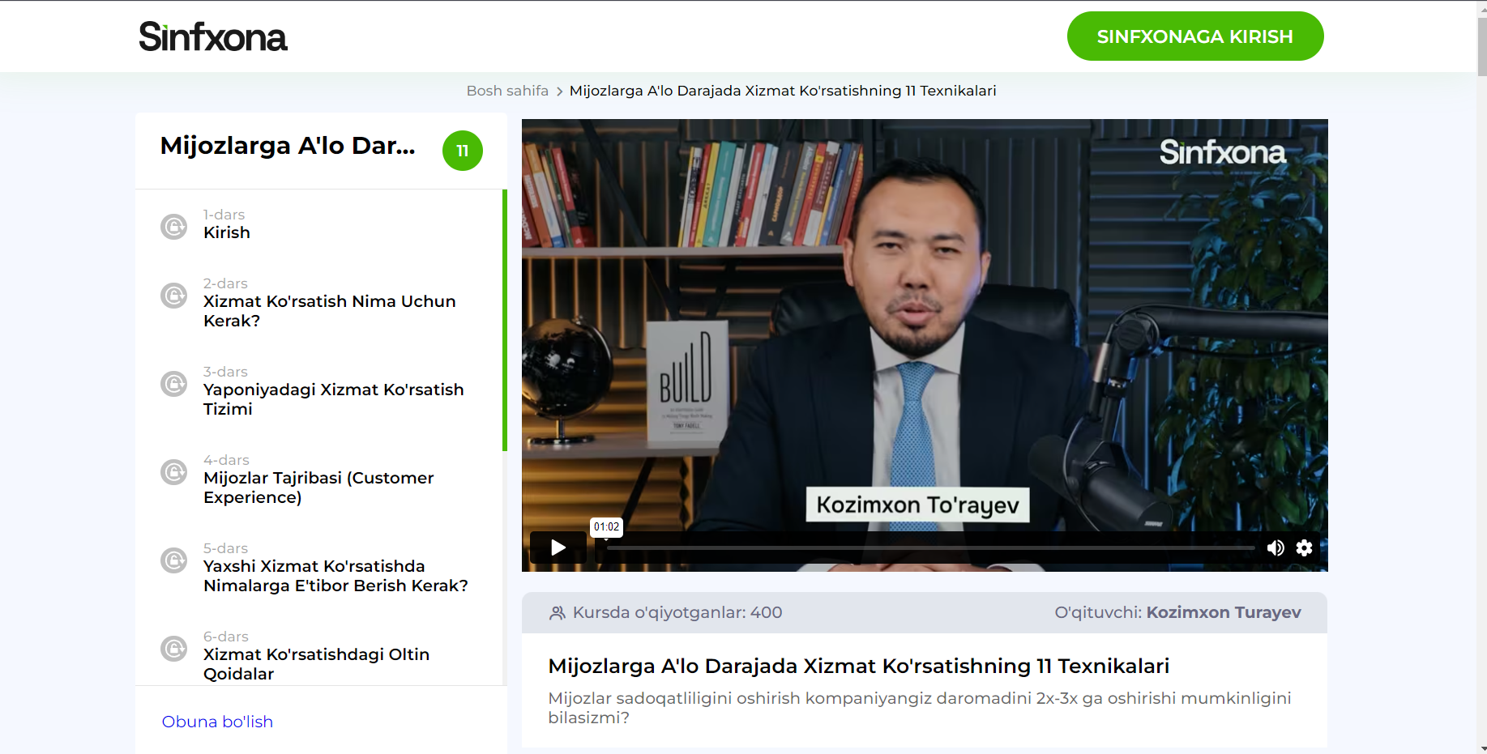The height and width of the screenshot is (754, 1487).
Task: Open lesson Yaponiyadagi Xizmat Ko'rsatish Tizimi
Action: point(333,399)
